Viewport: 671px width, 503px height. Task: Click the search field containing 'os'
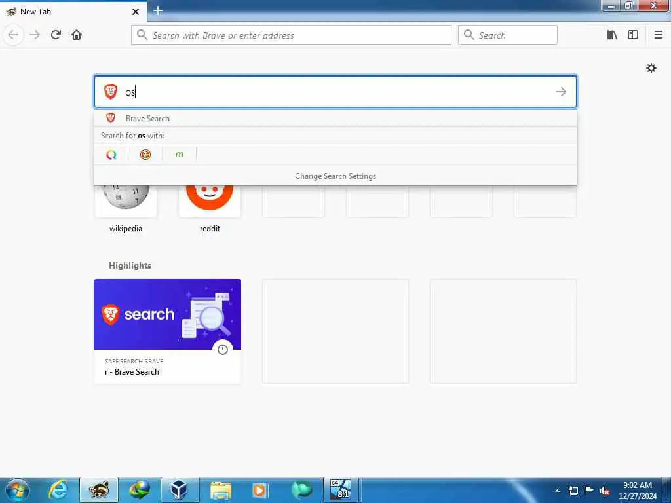tap(335, 92)
